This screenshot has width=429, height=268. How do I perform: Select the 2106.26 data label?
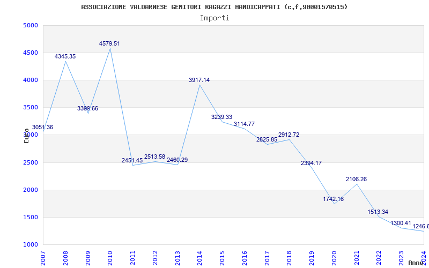pyautogui.click(x=356, y=180)
